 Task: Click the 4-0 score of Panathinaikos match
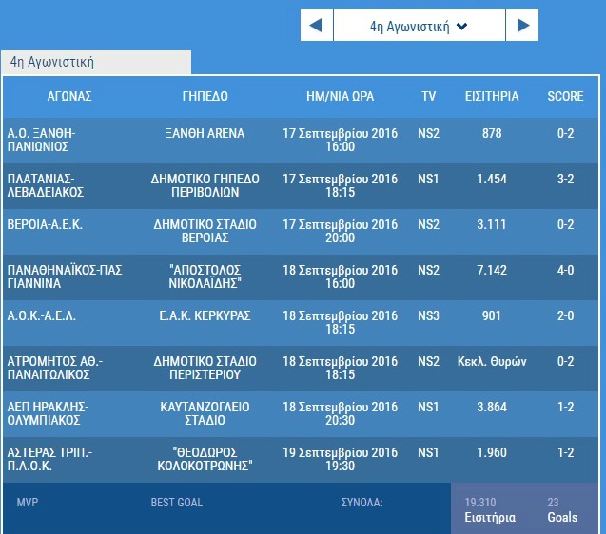[565, 270]
